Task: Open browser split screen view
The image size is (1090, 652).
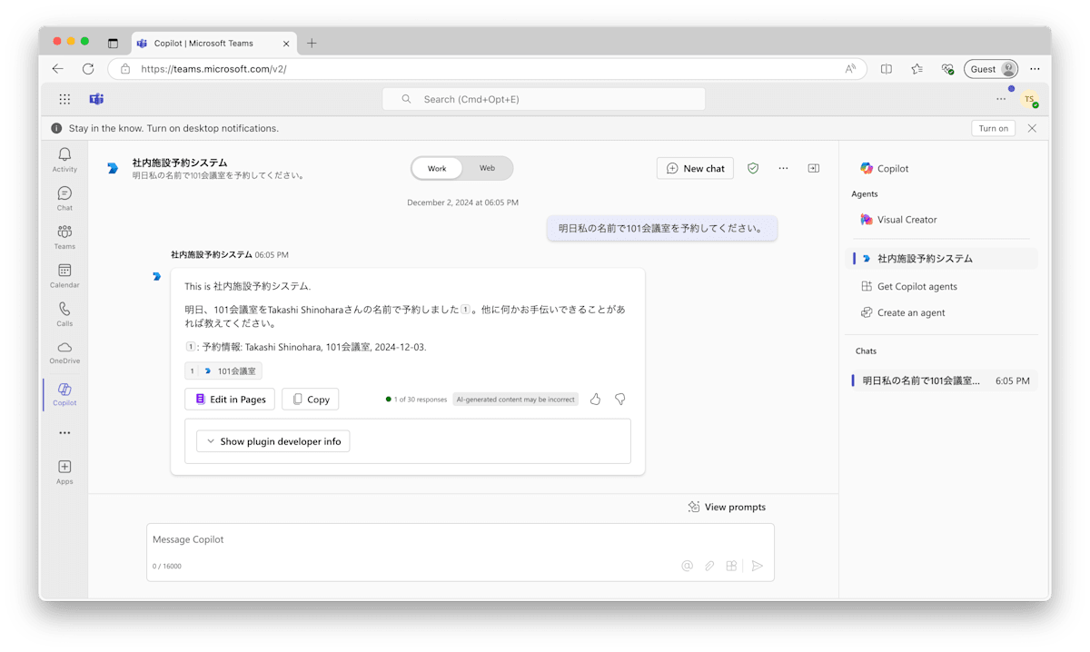Action: [x=887, y=69]
